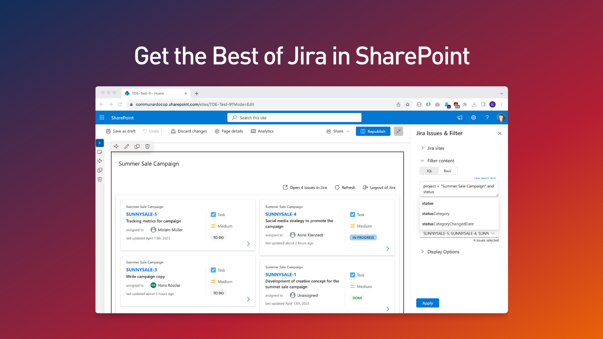Duplicate section from left rail

pos(99,170)
